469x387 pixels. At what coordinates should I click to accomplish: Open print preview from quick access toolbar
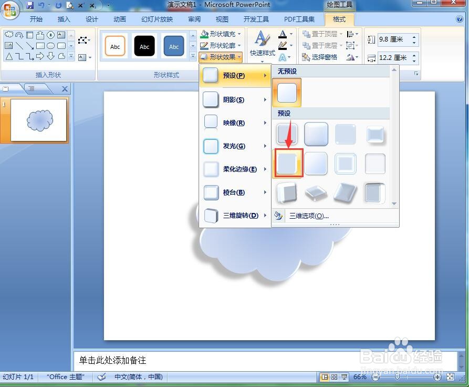click(x=70, y=5)
